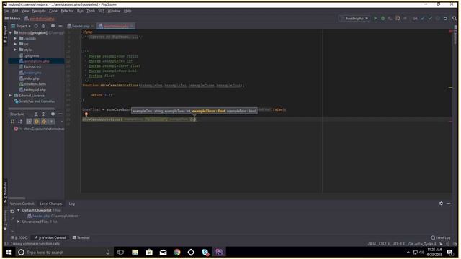461x259 pixels.
Task: Switch to the Local Changes tab
Action: [x=51, y=204]
